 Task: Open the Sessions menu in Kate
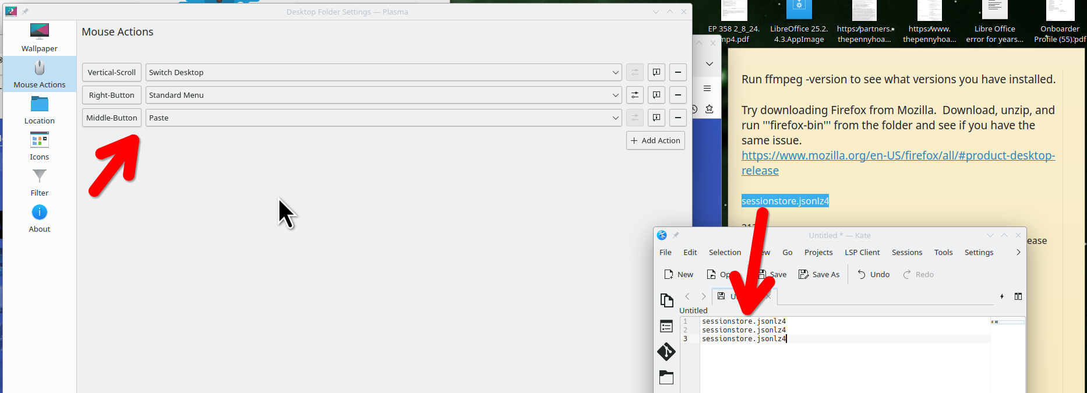tap(906, 252)
